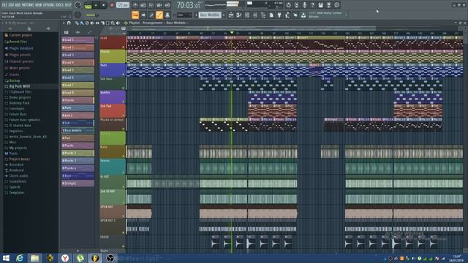Click the red Lead track header
The height and width of the screenshot is (263, 468).
(113, 42)
